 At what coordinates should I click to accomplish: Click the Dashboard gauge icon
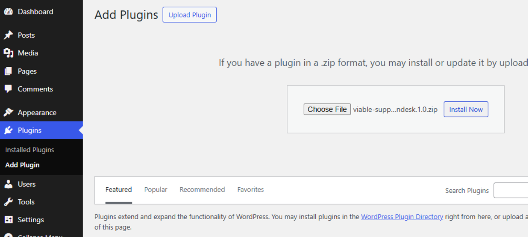click(8, 12)
